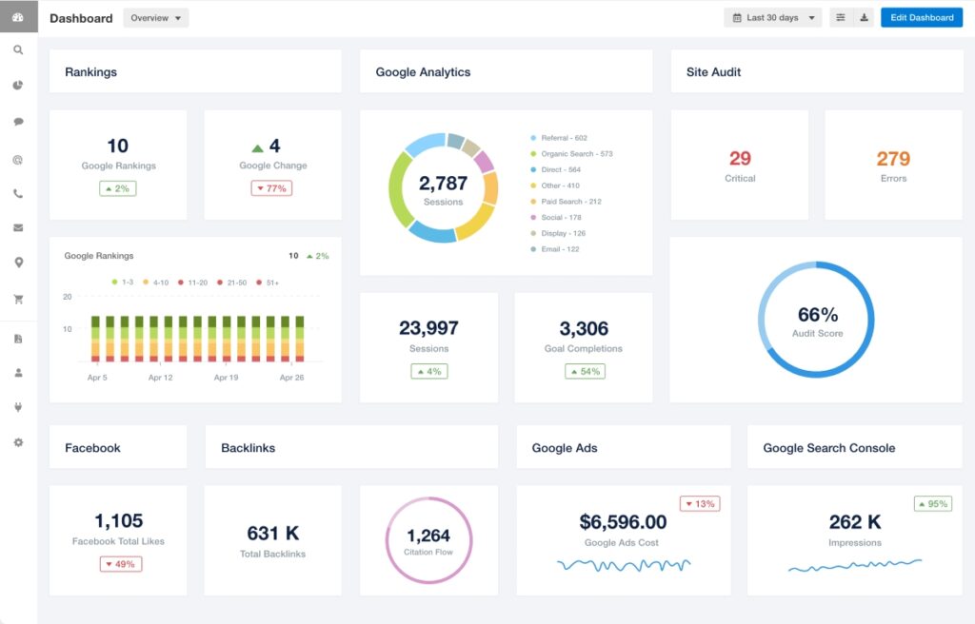The width and height of the screenshot is (975, 624).
Task: Select the Social - 178 legend entry
Action: [556, 218]
